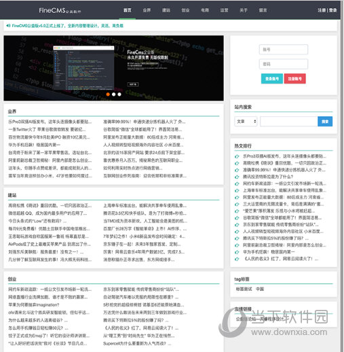Open article 百世物流最快今年9月赴美IPO
Viewport: 344px width, 352px height.
coord(49,137)
